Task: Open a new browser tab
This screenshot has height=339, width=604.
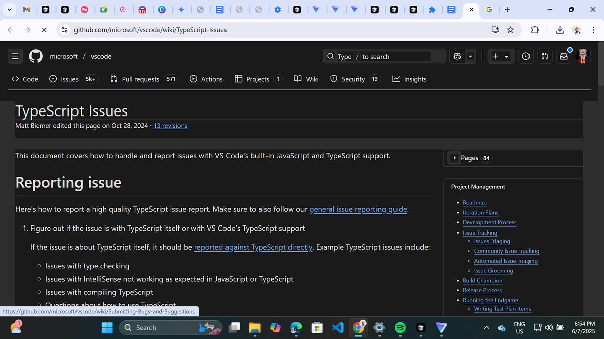Action: point(507,9)
